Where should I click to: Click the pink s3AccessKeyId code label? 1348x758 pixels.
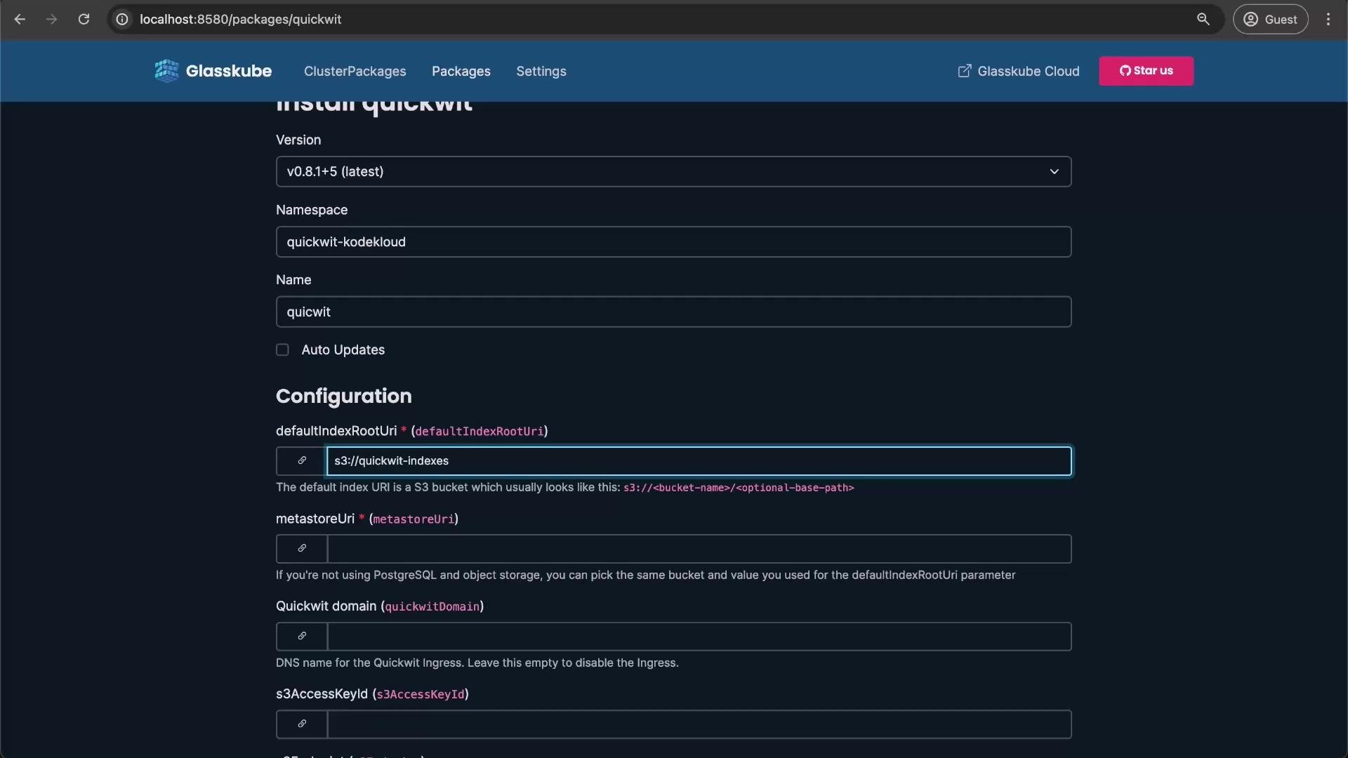click(x=421, y=694)
